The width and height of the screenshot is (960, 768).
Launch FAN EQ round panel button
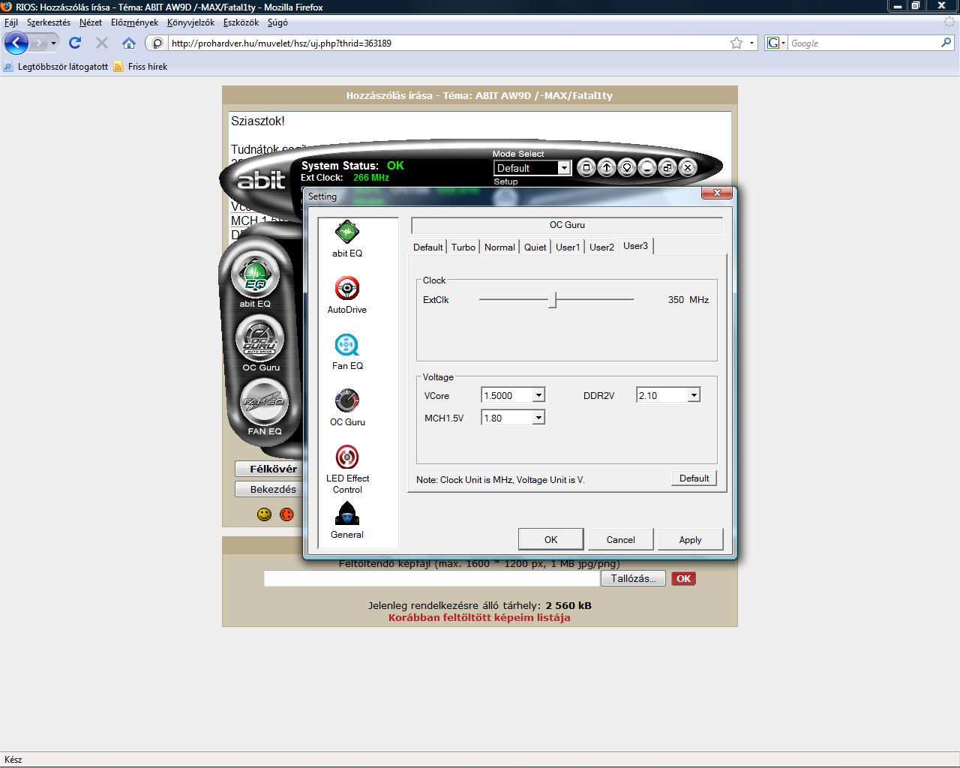click(264, 403)
